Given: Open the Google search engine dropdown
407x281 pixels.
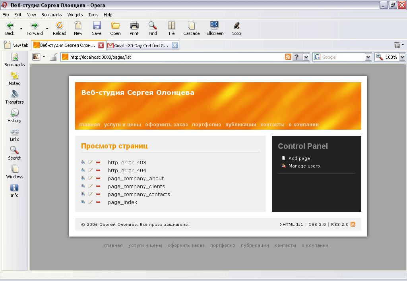Looking at the screenshot, I should [x=368, y=57].
